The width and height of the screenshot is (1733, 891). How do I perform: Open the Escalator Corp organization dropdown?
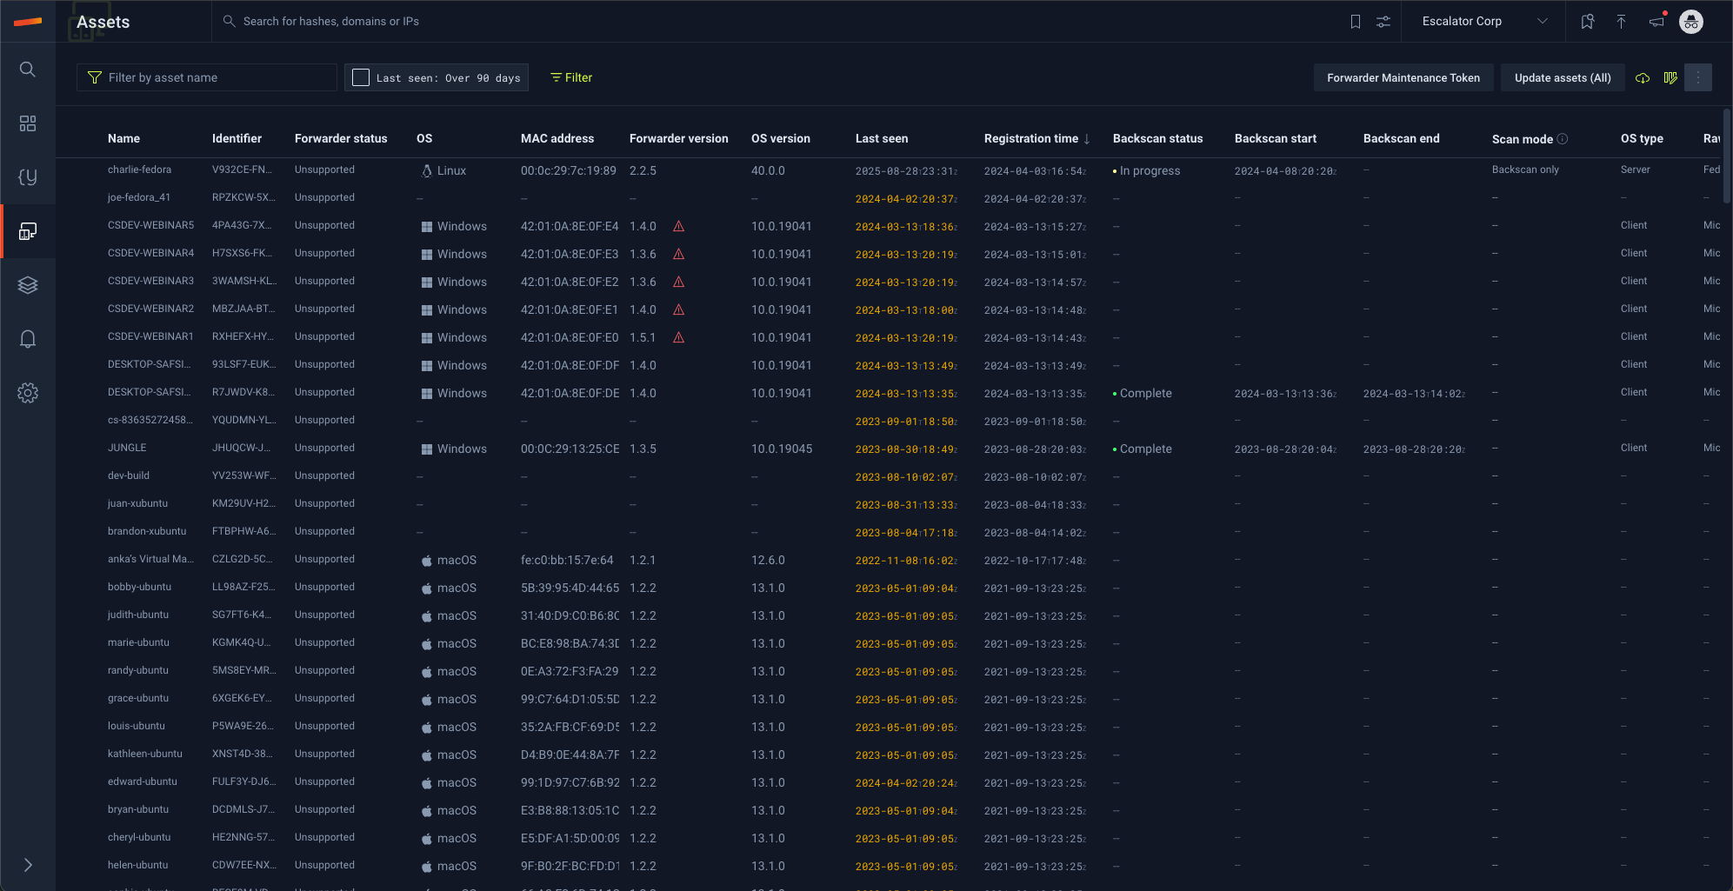[x=1483, y=22]
